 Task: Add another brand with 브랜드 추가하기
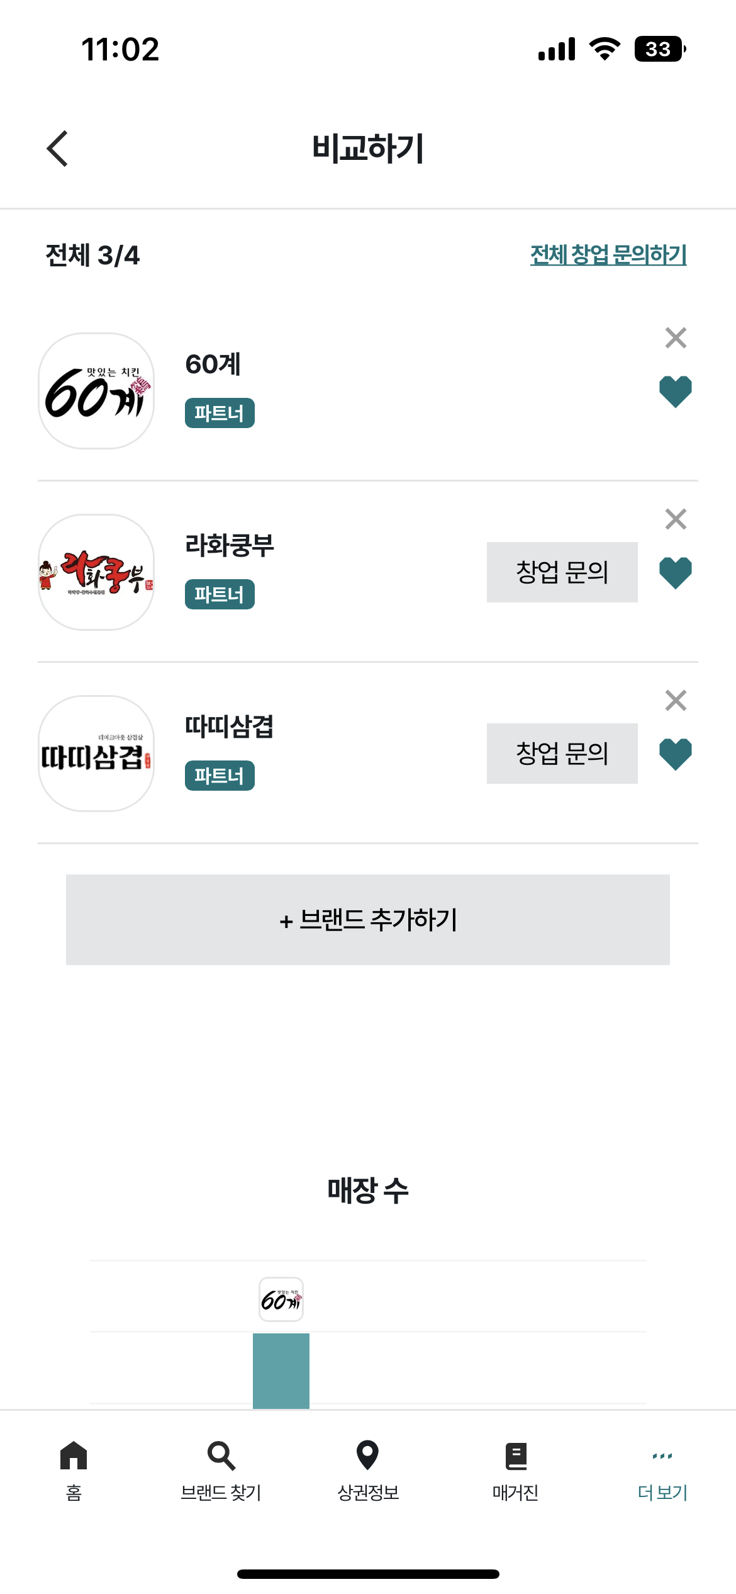click(368, 920)
